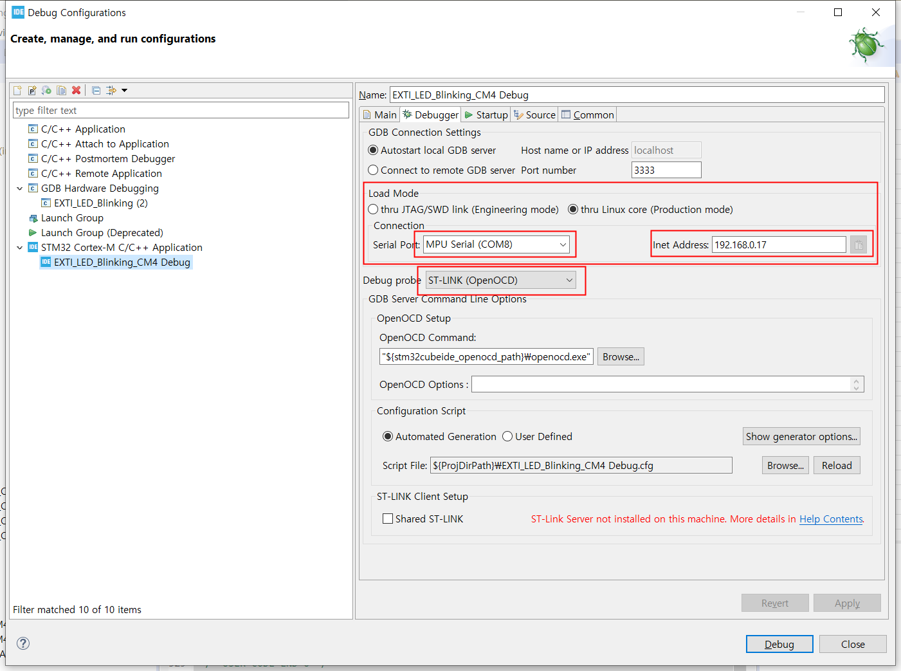Click the OpenOCD Command path field
Viewport: 901px width, 671px height.
[486, 356]
